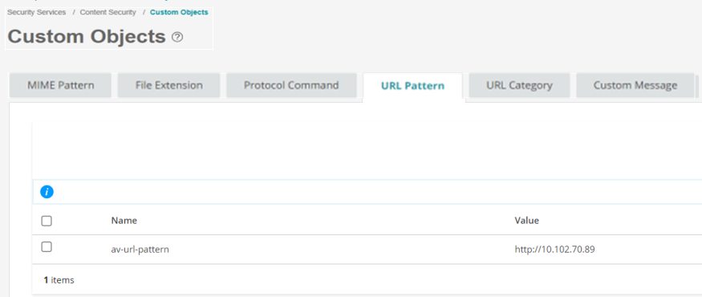
Task: Navigate to Security Services breadcrumb
Action: pyautogui.click(x=36, y=12)
